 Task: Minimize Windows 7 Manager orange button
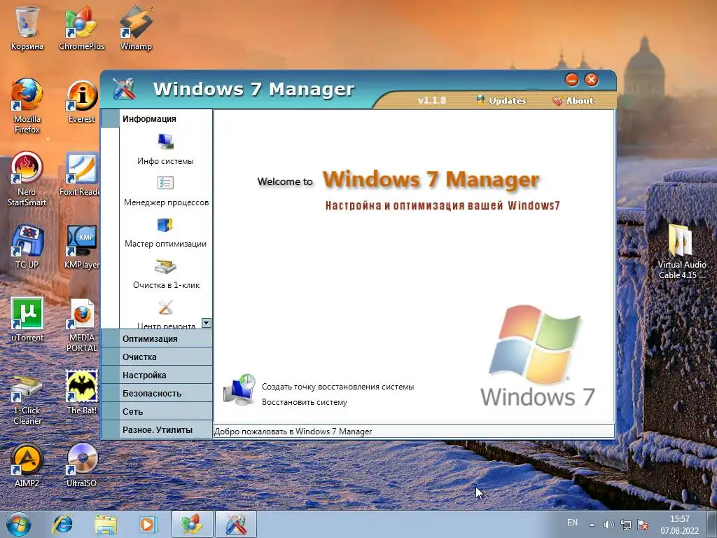point(571,80)
